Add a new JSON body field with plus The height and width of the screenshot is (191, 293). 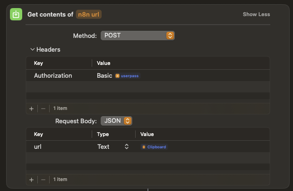tap(32, 179)
